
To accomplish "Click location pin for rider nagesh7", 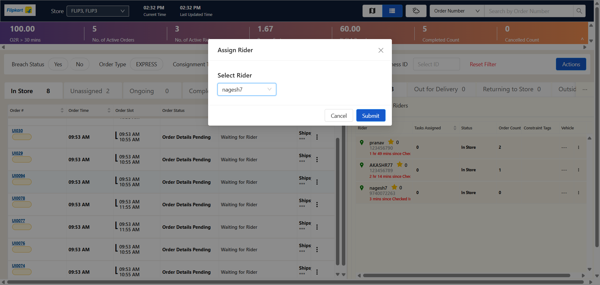I will click(x=362, y=188).
